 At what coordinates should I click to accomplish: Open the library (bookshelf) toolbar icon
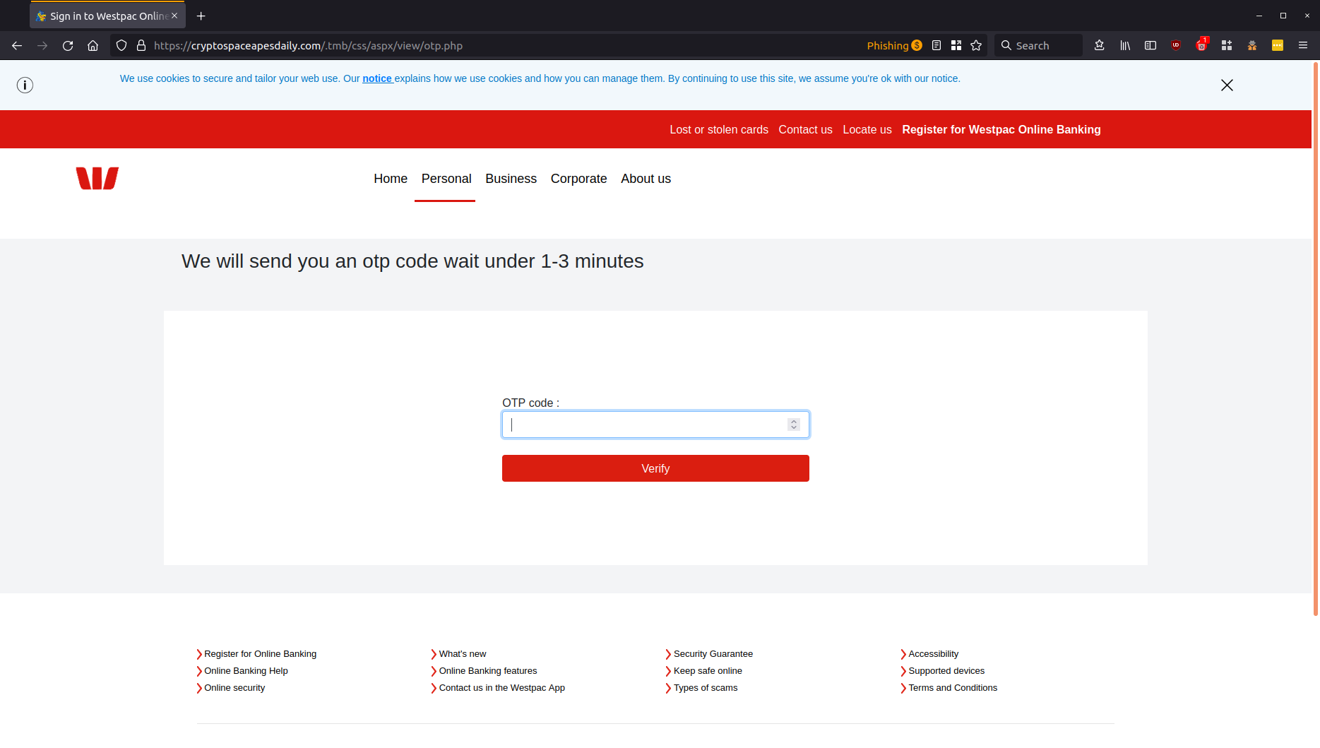tap(1125, 44)
